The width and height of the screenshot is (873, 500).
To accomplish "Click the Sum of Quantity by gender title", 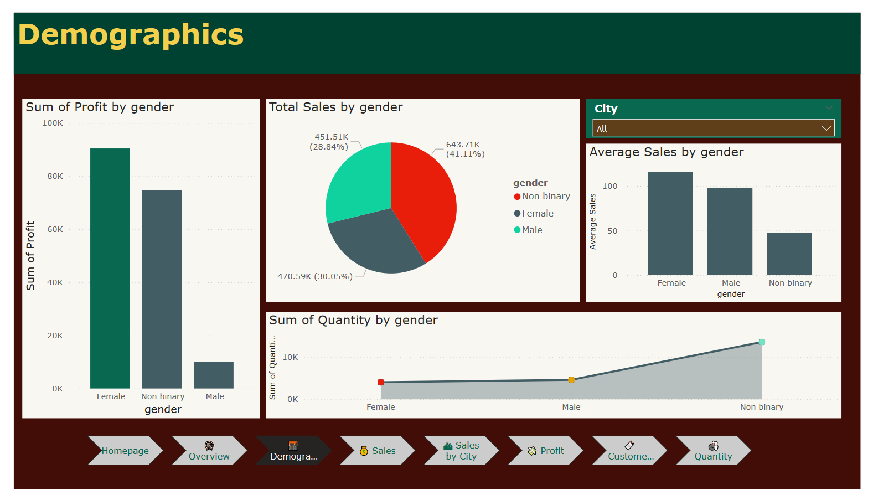I will tap(353, 320).
